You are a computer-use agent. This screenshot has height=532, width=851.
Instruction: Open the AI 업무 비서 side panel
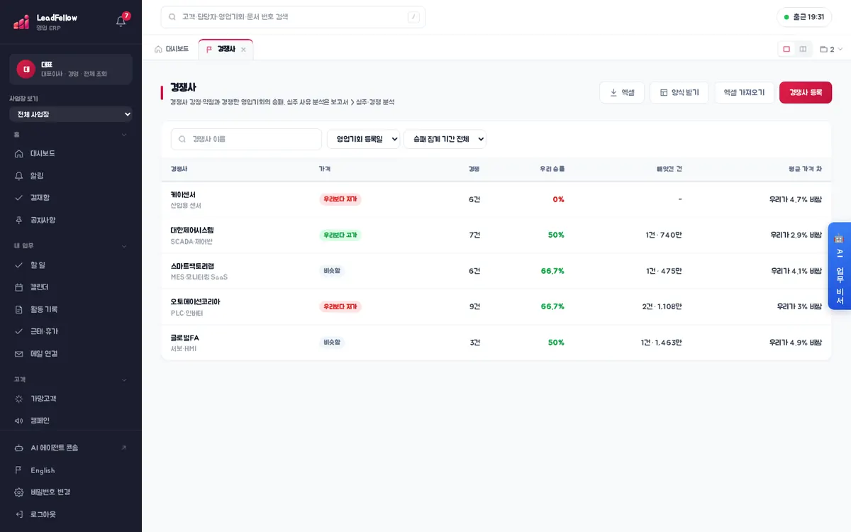click(x=839, y=266)
